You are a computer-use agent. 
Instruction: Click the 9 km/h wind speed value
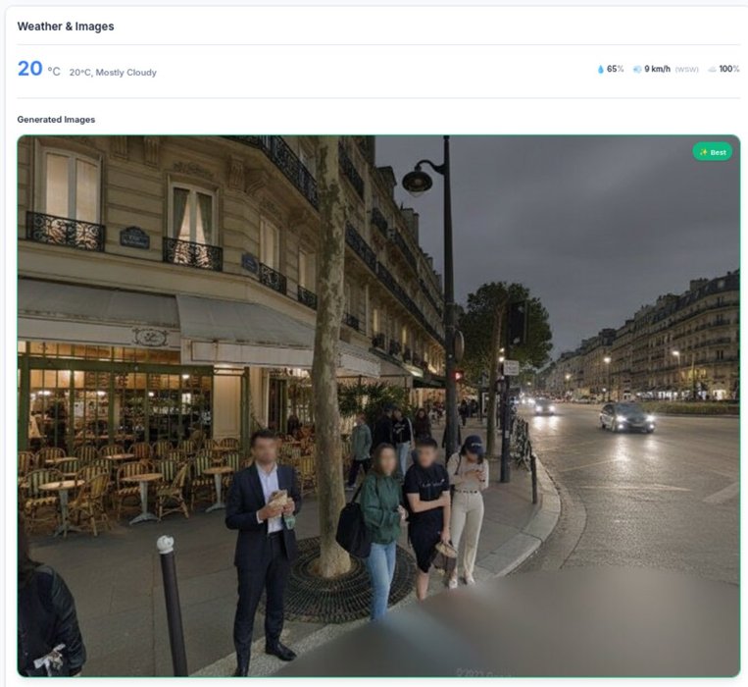[658, 70]
